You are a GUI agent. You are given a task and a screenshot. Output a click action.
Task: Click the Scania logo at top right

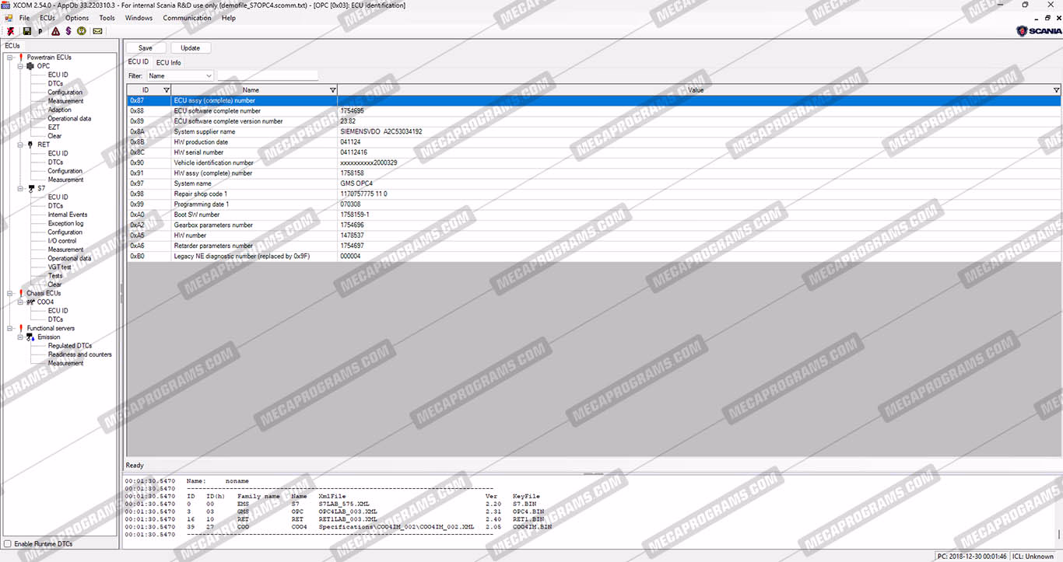[1039, 31]
